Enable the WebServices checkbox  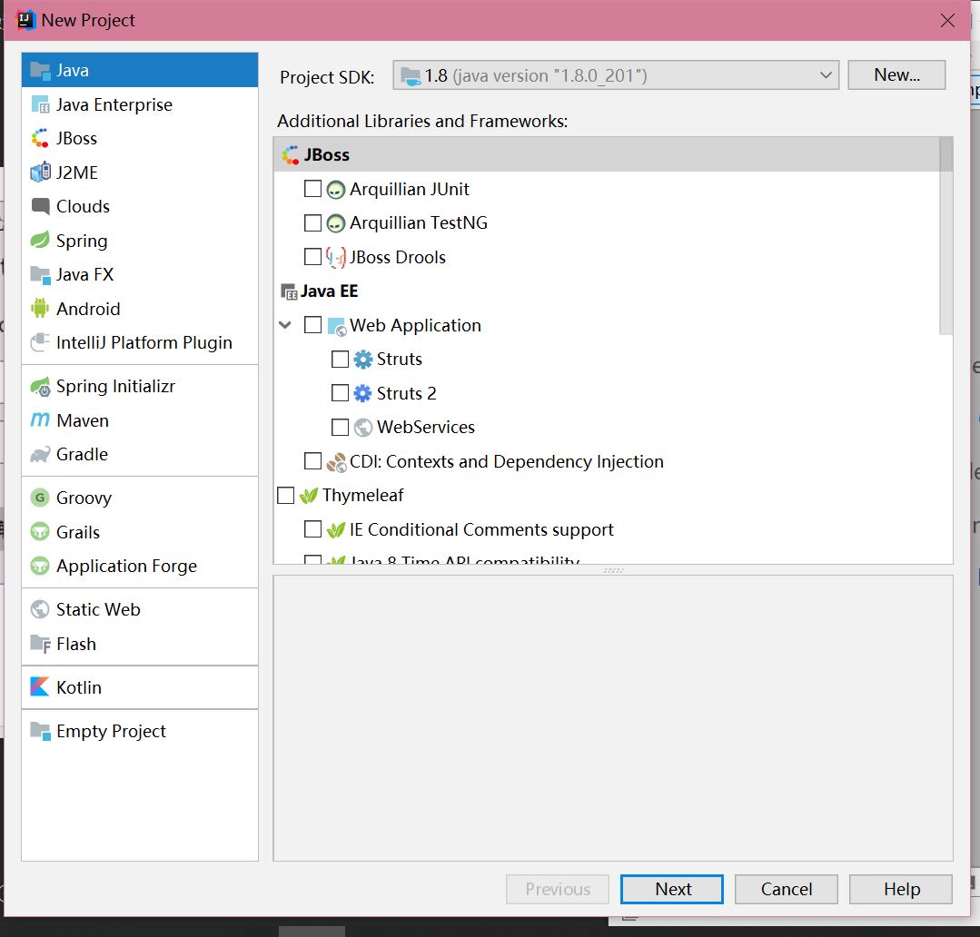tap(340, 428)
